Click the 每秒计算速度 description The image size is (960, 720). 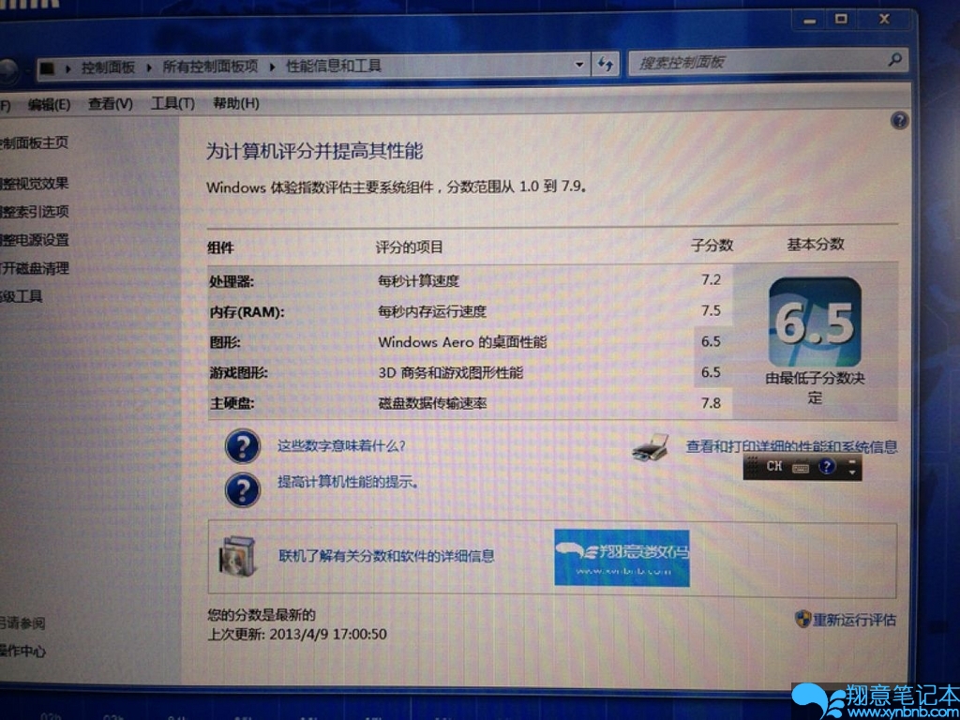[x=418, y=281]
